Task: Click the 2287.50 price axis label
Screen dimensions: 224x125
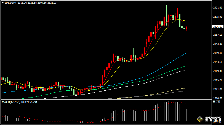Action: pos(218,35)
